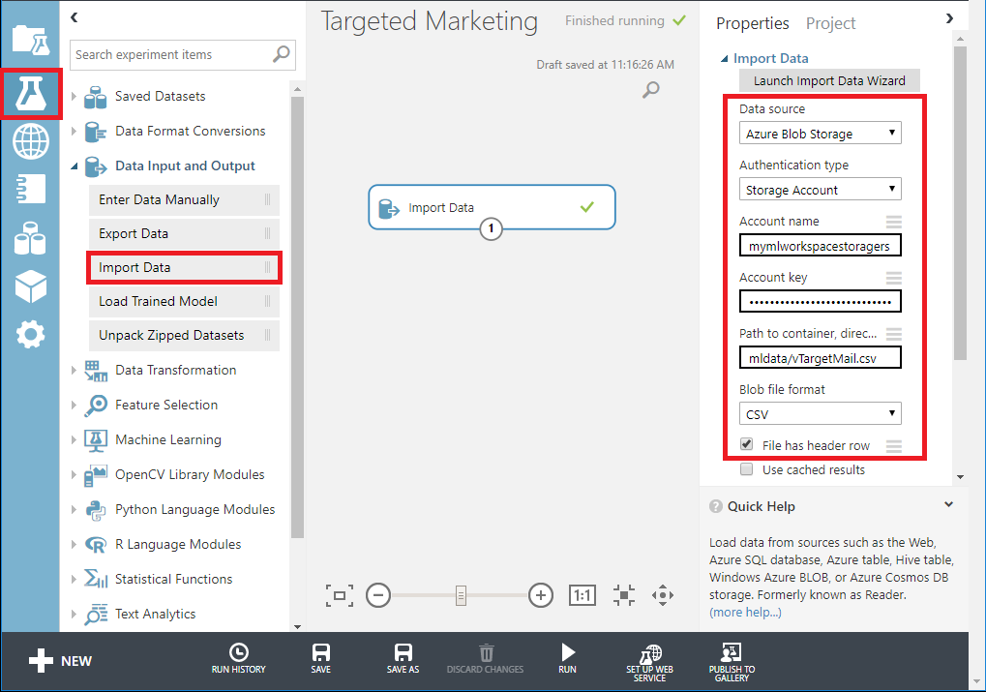
Task: Open the Data source dropdown
Action: point(820,134)
